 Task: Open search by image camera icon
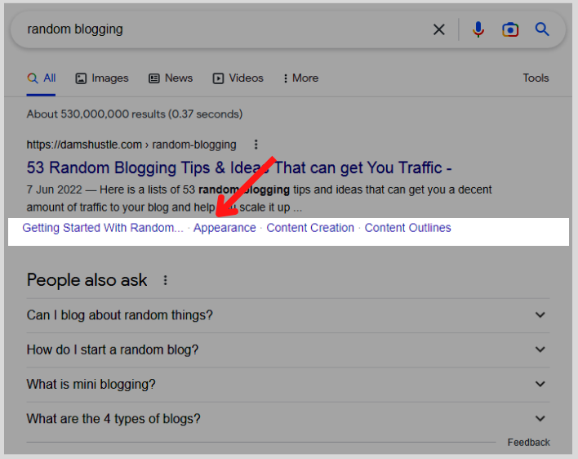[510, 29]
